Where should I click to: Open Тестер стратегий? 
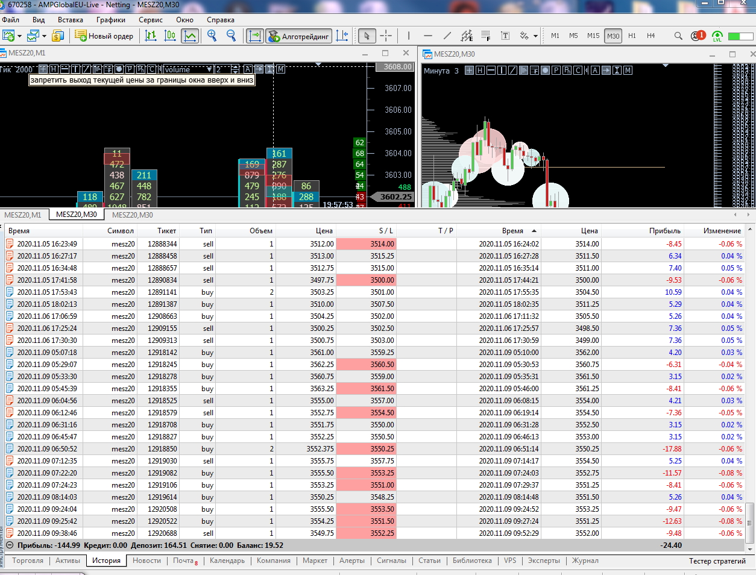[717, 561]
